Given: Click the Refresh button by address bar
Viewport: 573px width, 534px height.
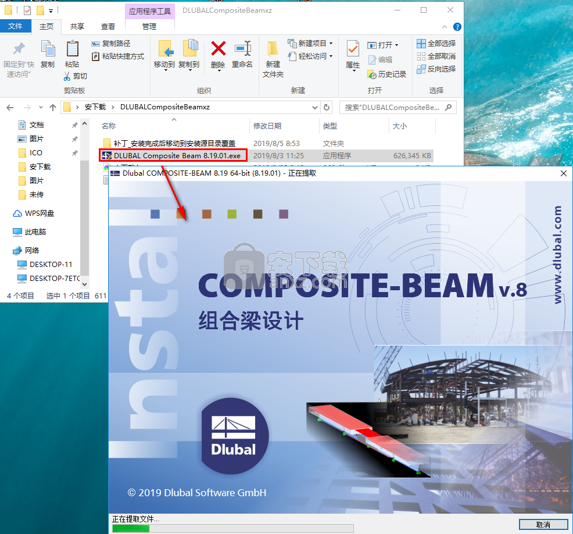Looking at the screenshot, I should point(327,107).
